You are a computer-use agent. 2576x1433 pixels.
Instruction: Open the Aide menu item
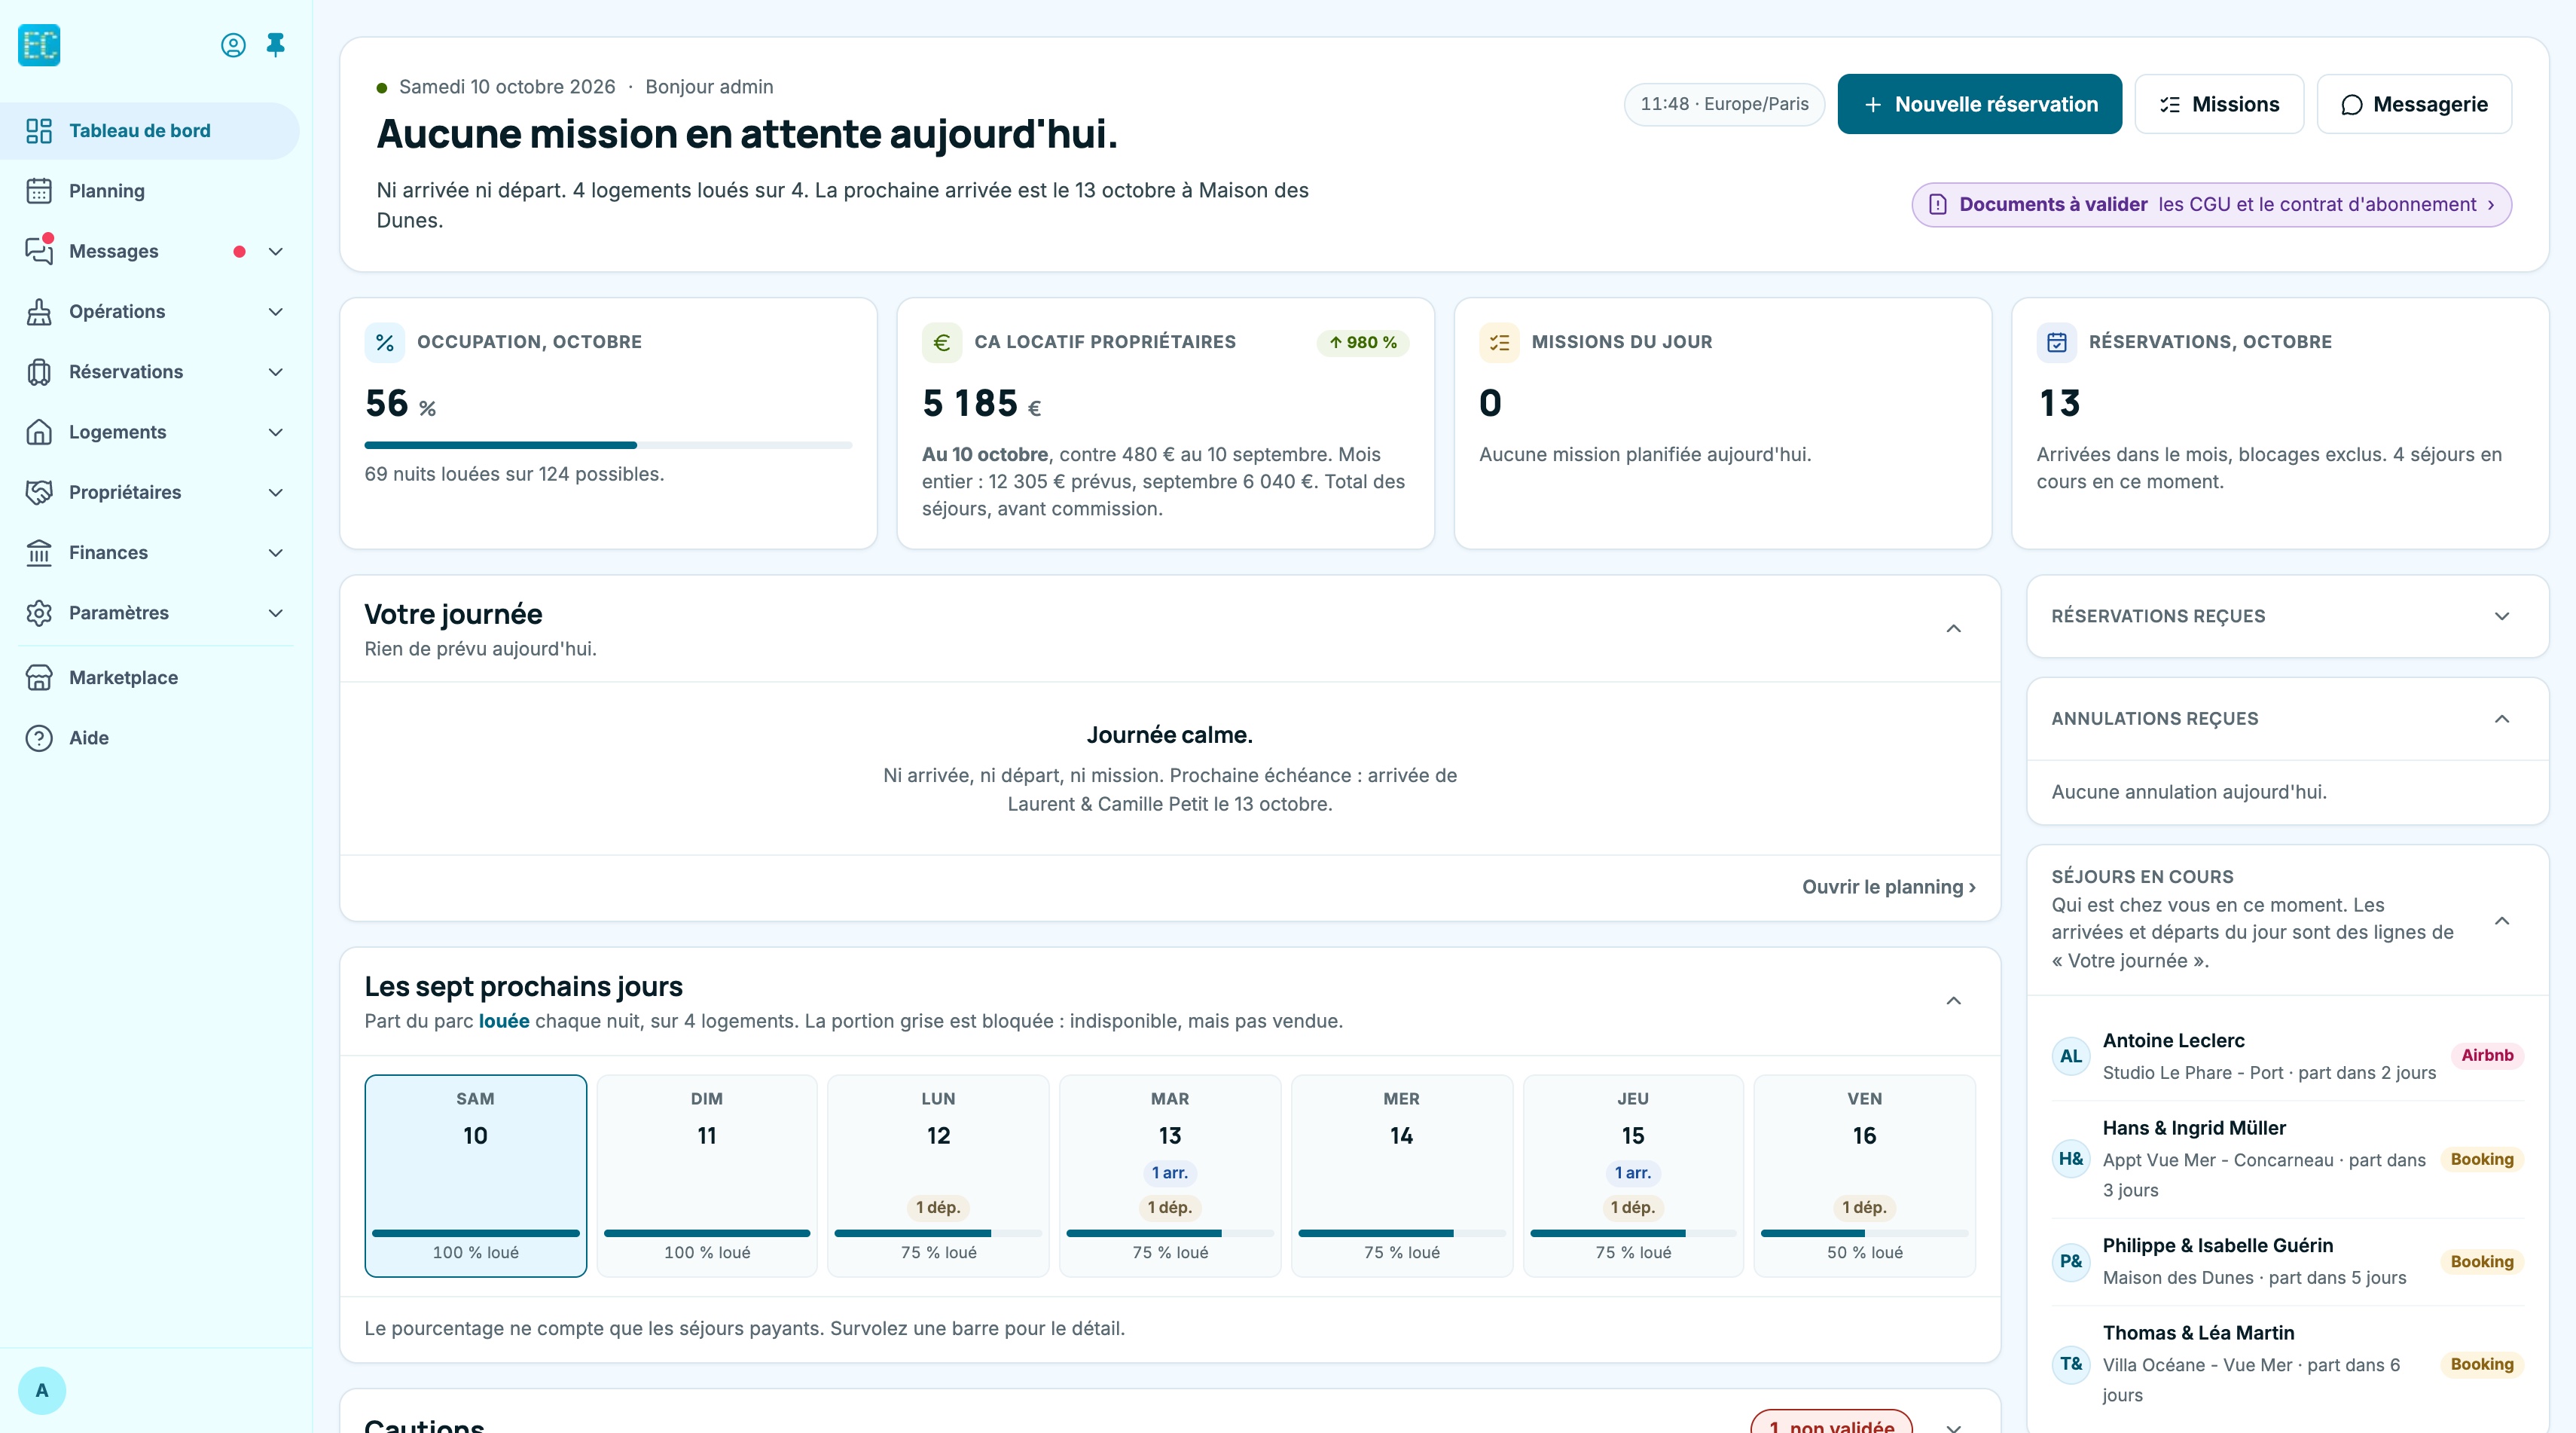click(150, 738)
